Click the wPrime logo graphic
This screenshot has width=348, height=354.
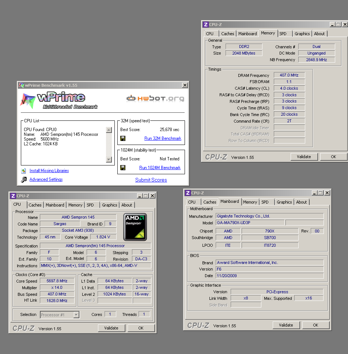pos(59,100)
